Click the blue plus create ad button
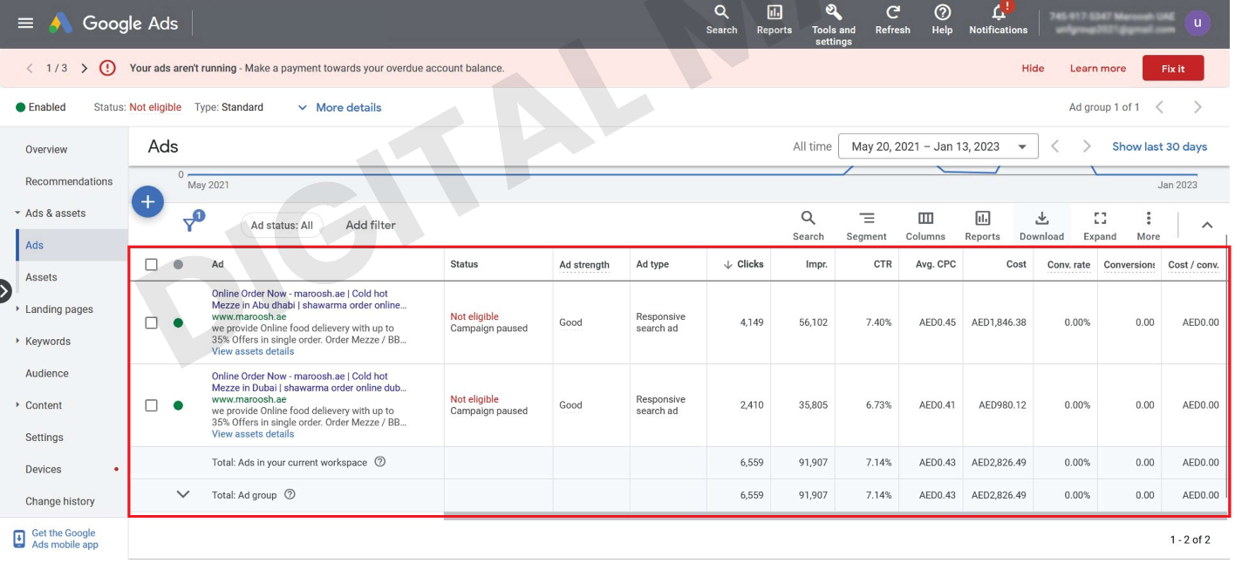The height and width of the screenshot is (563, 1235). (148, 202)
